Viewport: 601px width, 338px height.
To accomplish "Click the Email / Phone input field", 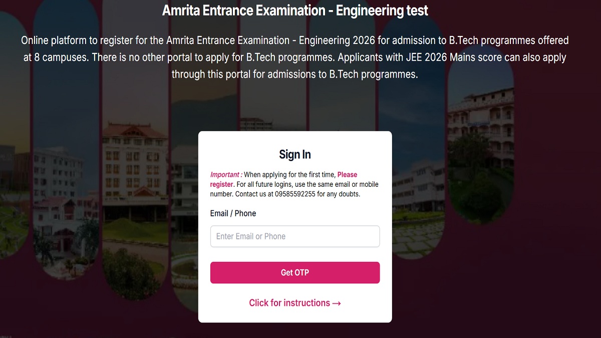I will pos(294,236).
